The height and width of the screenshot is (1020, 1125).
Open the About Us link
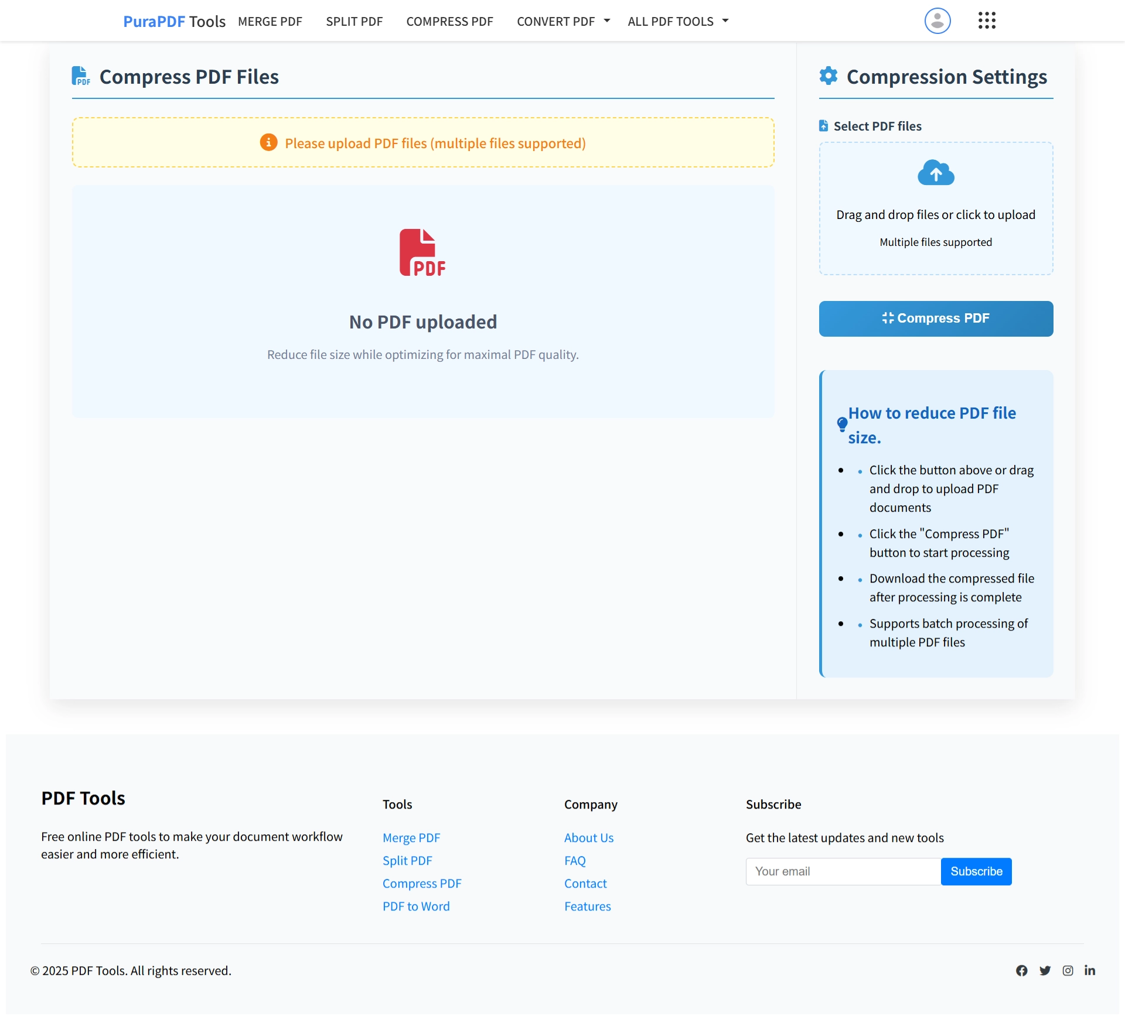588,837
